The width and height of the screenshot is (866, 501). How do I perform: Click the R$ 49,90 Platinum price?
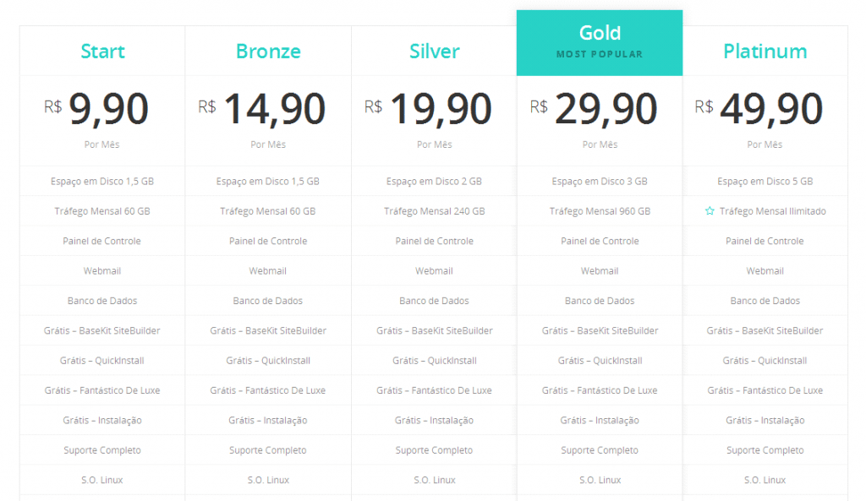(x=759, y=108)
